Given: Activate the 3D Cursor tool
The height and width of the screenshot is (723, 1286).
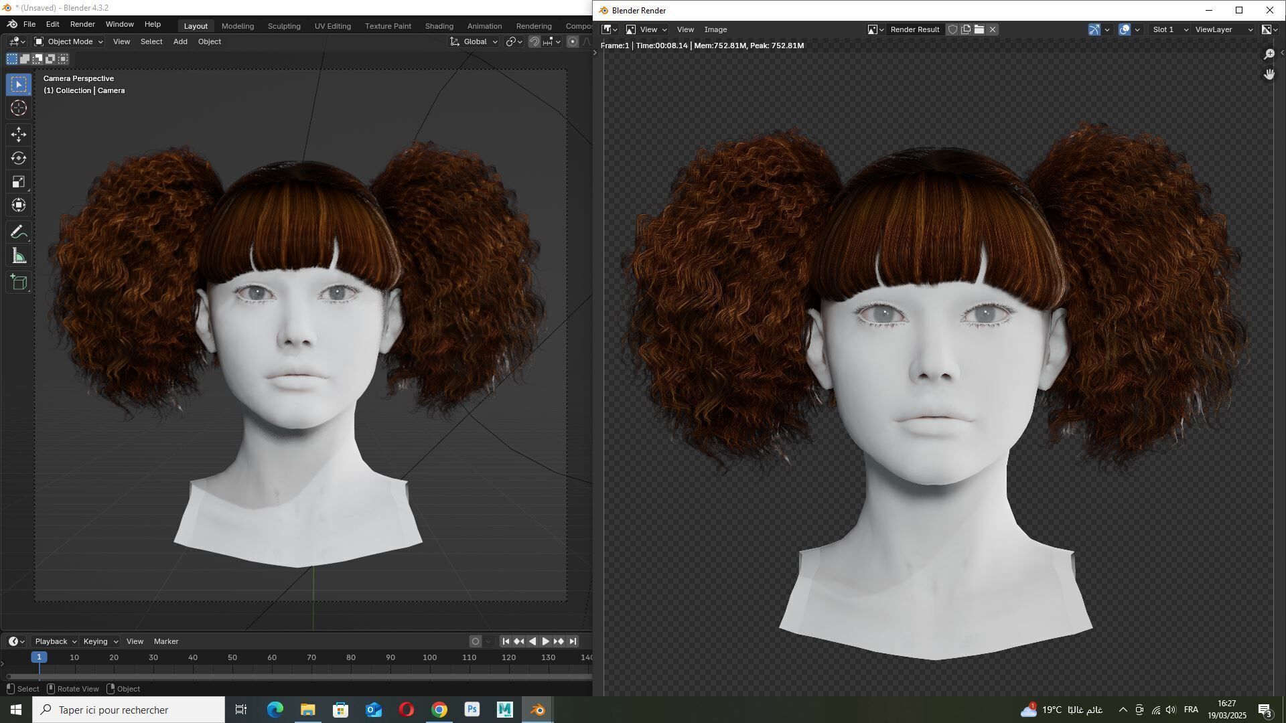Looking at the screenshot, I should [x=19, y=108].
